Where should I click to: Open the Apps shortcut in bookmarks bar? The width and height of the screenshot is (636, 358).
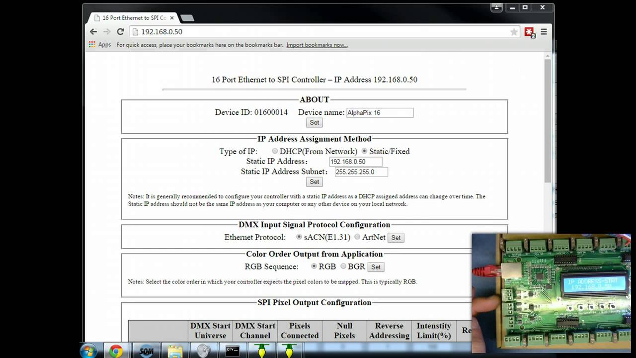pos(100,45)
